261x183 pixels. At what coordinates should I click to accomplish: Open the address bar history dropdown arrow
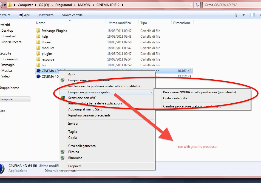(x=191, y=5)
